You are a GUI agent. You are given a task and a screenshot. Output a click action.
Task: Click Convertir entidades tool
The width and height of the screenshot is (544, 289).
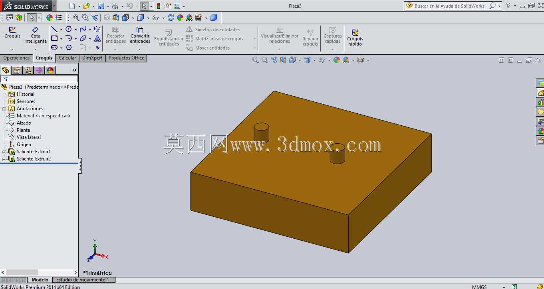(140, 35)
